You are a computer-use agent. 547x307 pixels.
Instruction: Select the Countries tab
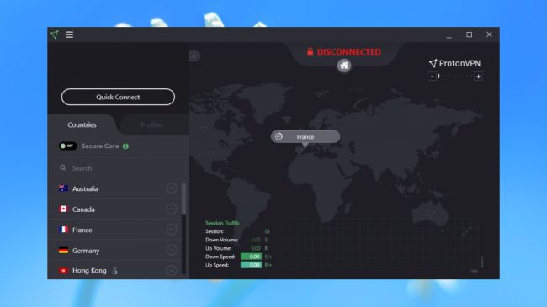coord(82,124)
